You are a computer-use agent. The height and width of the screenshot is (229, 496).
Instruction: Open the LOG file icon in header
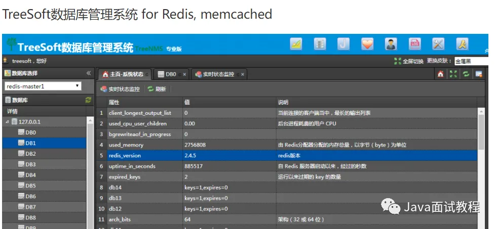click(415, 44)
